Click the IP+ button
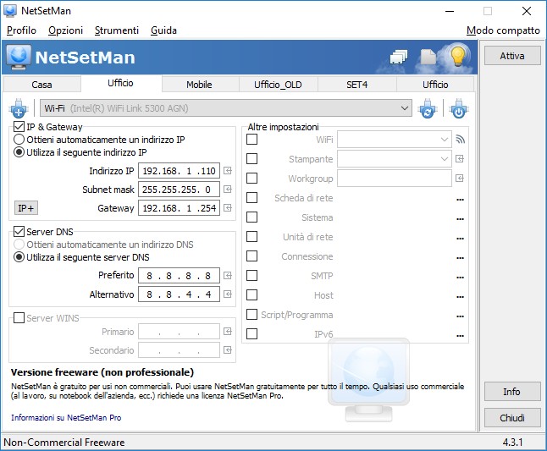 point(26,208)
